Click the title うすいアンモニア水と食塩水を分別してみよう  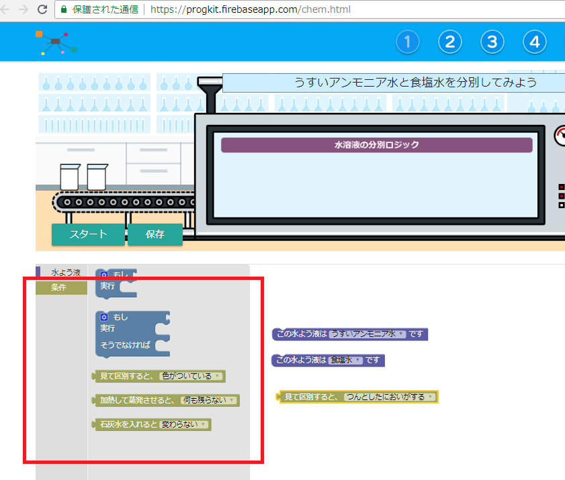(415, 83)
